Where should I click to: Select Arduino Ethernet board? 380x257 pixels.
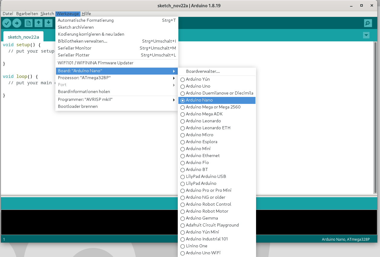click(217, 156)
